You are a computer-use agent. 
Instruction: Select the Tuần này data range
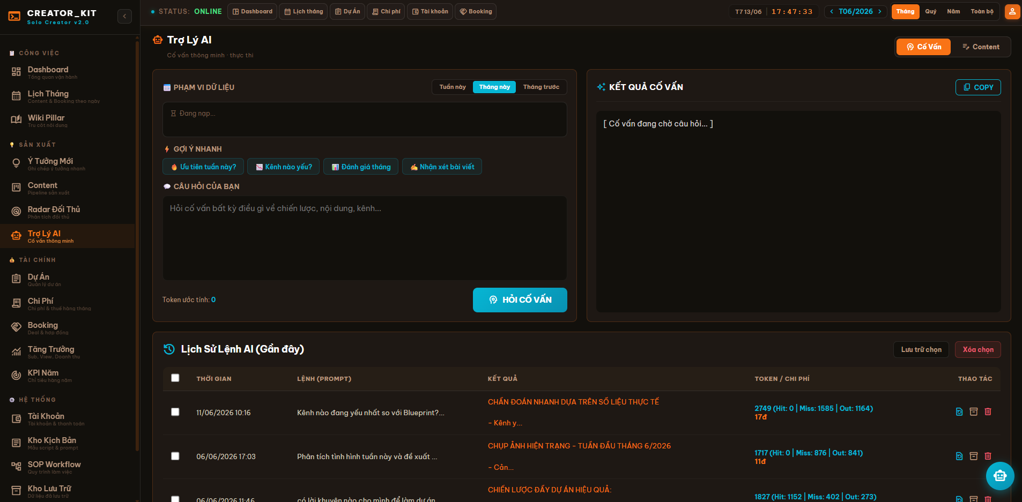point(453,87)
